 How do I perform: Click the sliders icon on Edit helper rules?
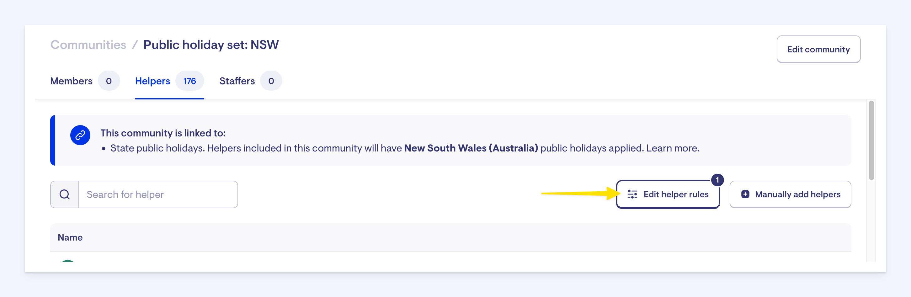pos(632,194)
